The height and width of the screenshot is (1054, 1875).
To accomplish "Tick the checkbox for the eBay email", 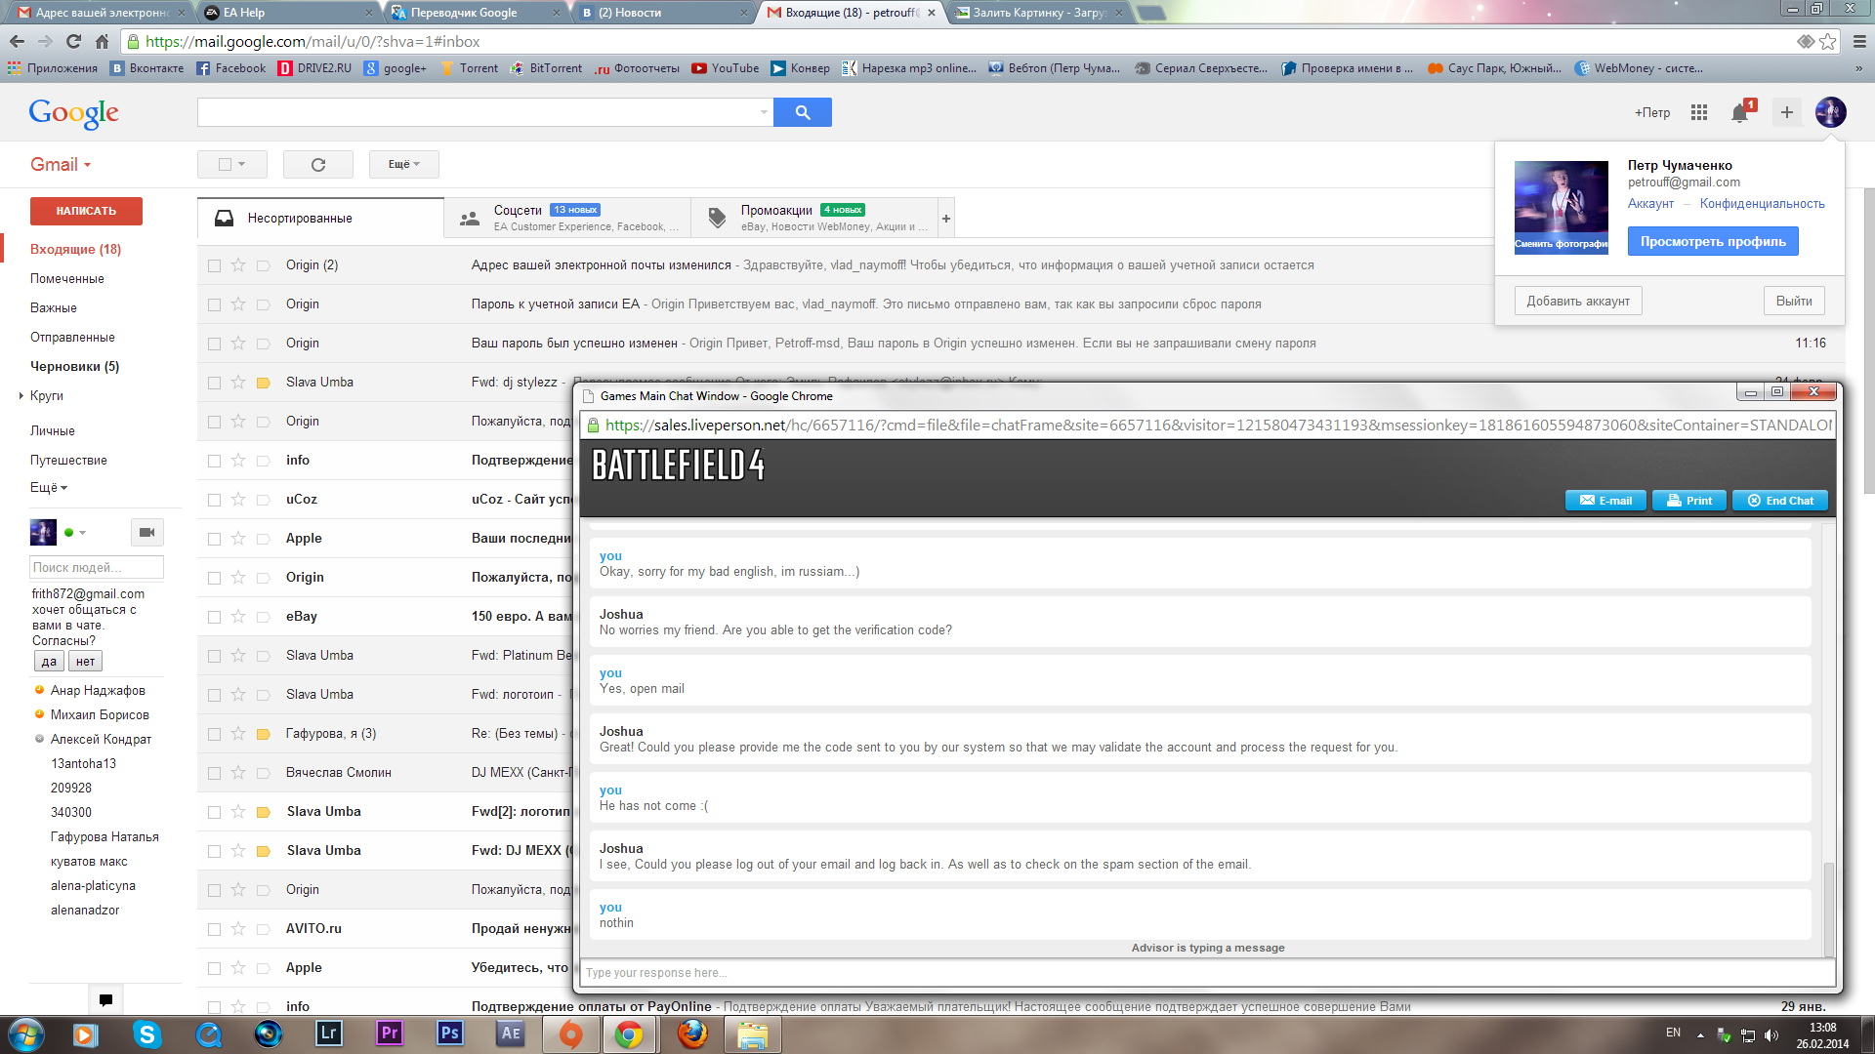I will [x=214, y=617].
